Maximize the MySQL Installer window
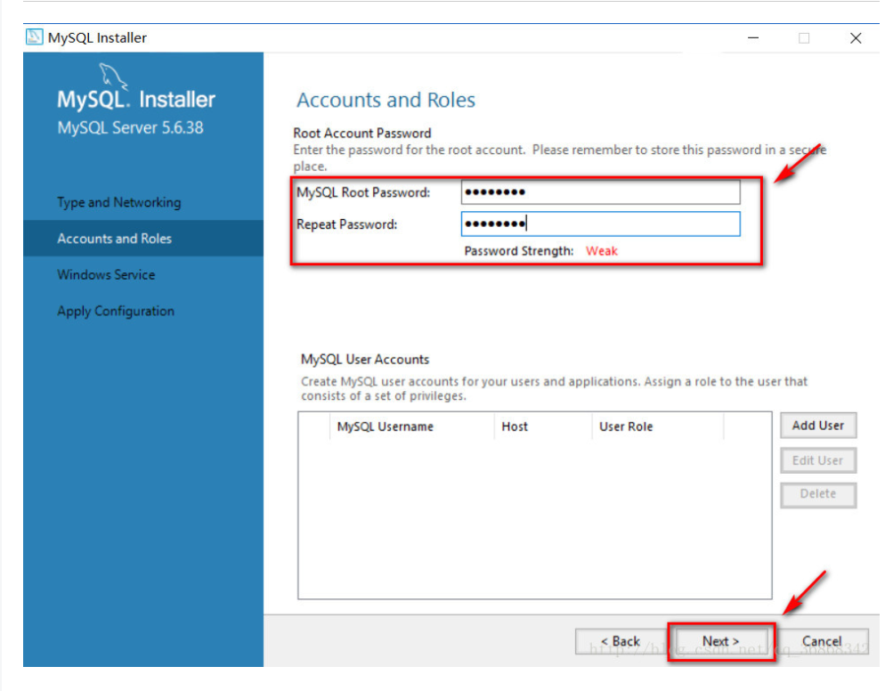 [804, 37]
